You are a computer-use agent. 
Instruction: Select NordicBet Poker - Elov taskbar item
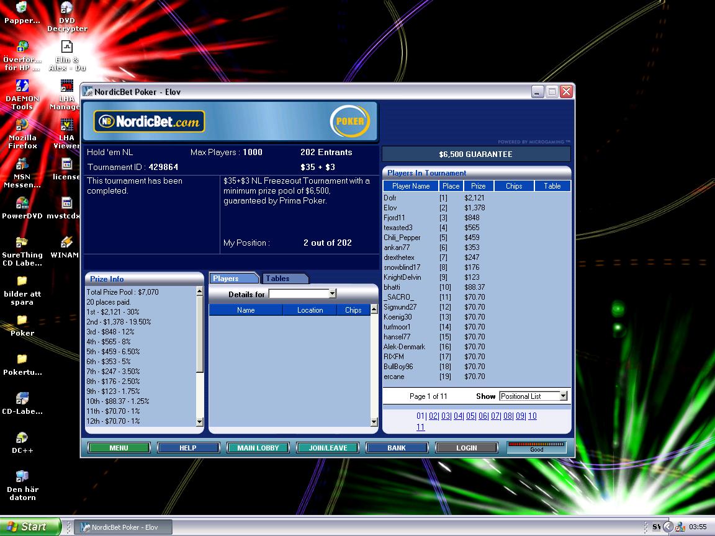tap(123, 527)
